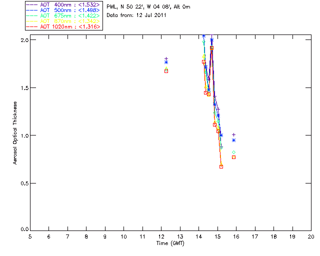This screenshot has width=320, height=256.
Task: Click the x-axis tick label 14
Action: pyautogui.click(x=199, y=236)
